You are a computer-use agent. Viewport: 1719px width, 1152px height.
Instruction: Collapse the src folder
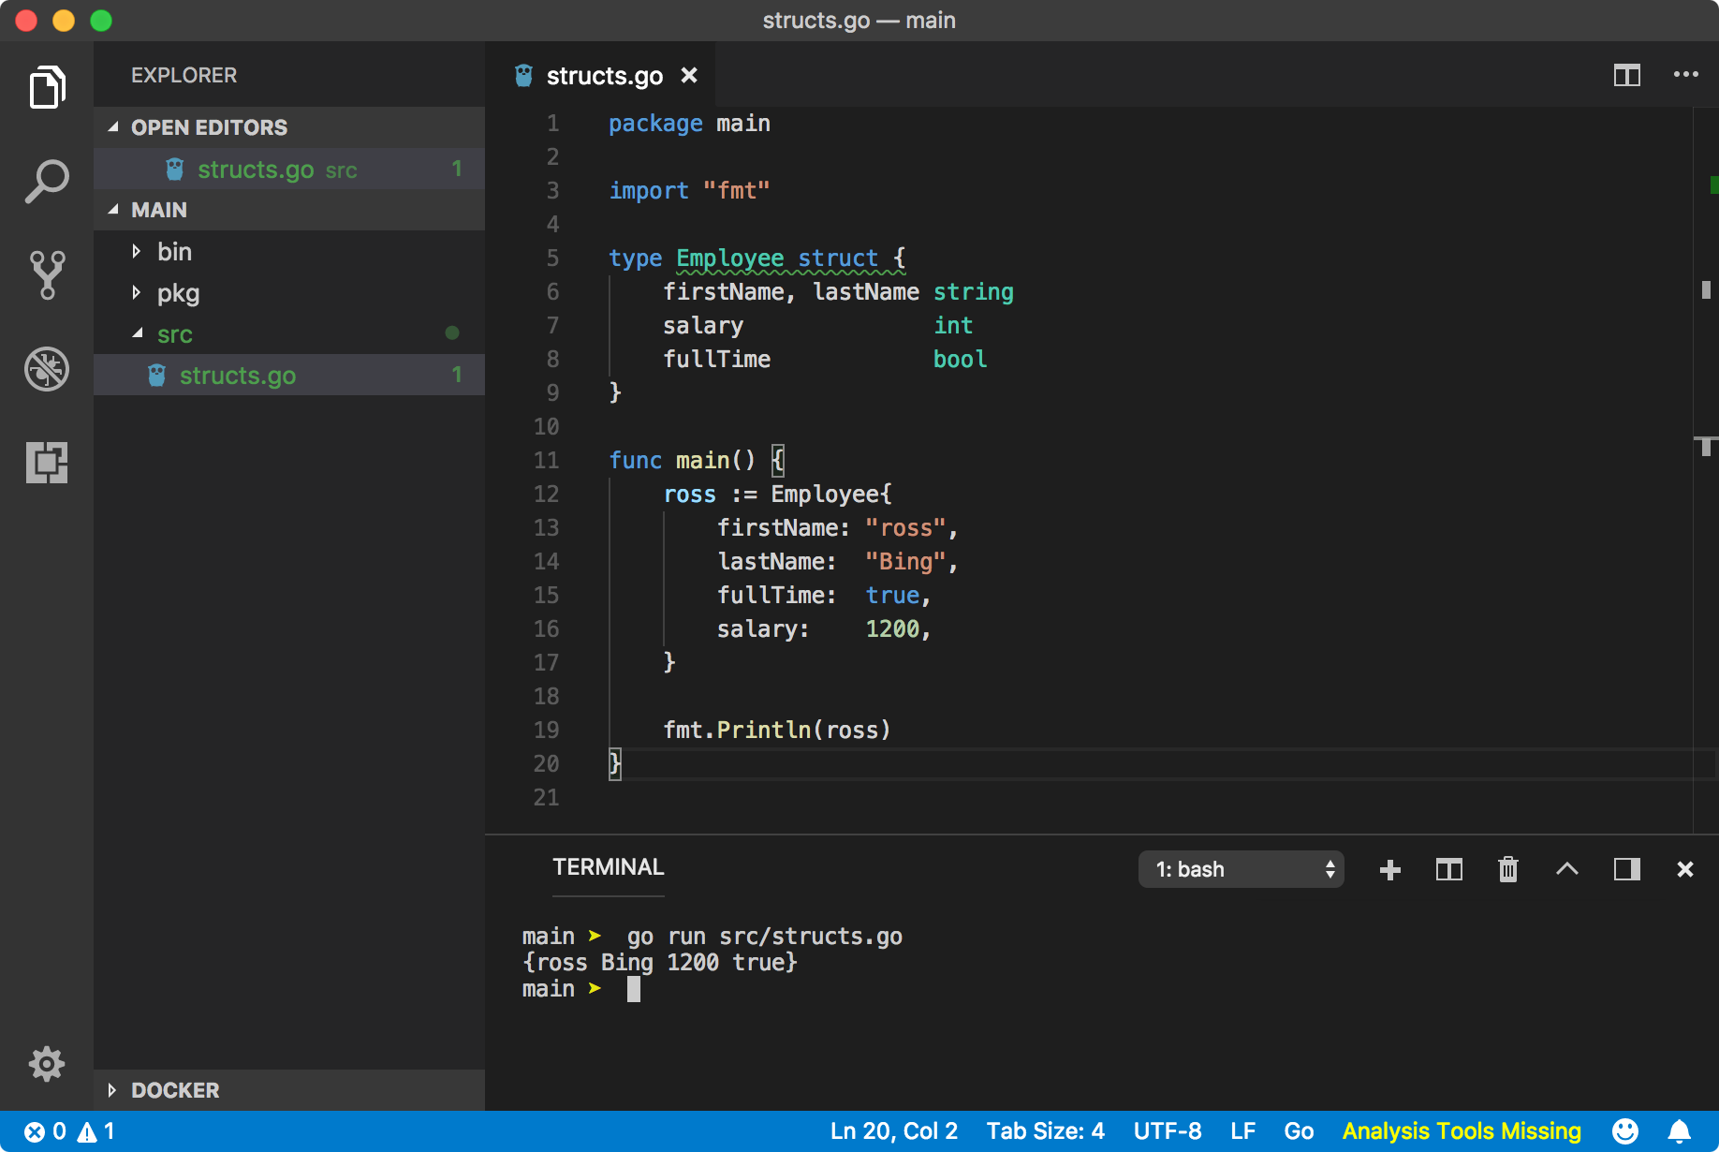point(174,333)
